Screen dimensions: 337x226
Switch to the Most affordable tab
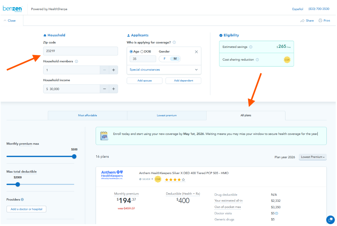click(87, 115)
